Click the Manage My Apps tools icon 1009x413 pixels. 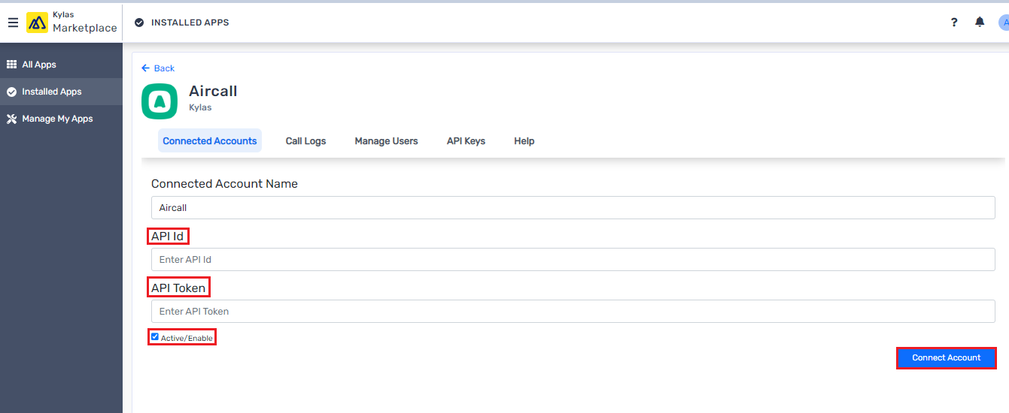[x=11, y=119]
